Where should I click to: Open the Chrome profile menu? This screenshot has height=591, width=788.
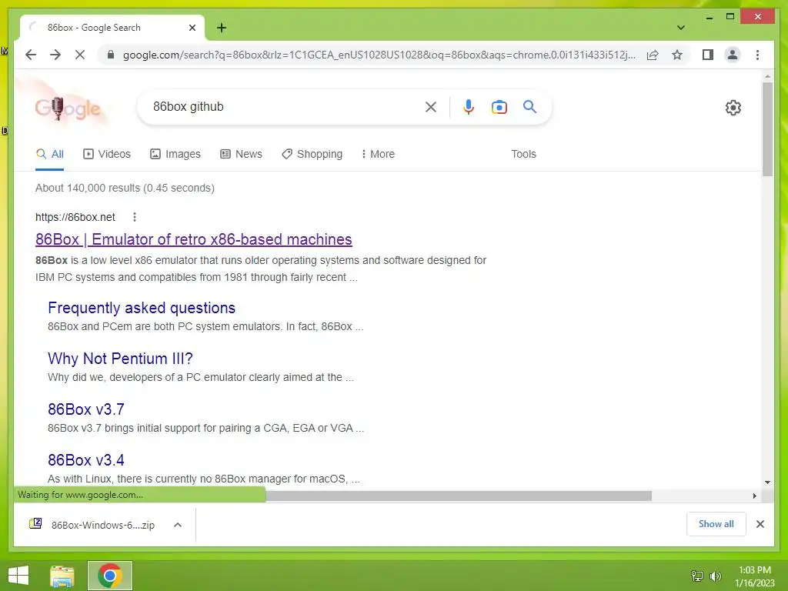tap(733, 55)
